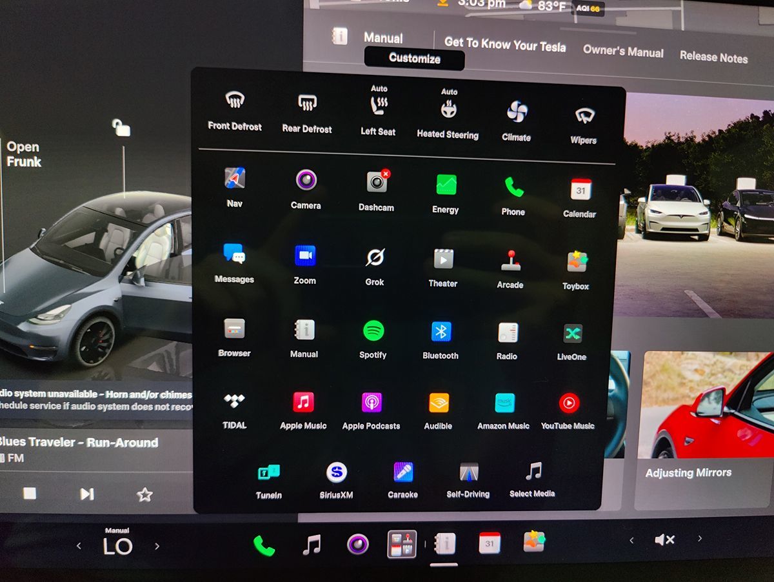Toggle the Left Seat heater
774x582 pixels.
(x=378, y=111)
